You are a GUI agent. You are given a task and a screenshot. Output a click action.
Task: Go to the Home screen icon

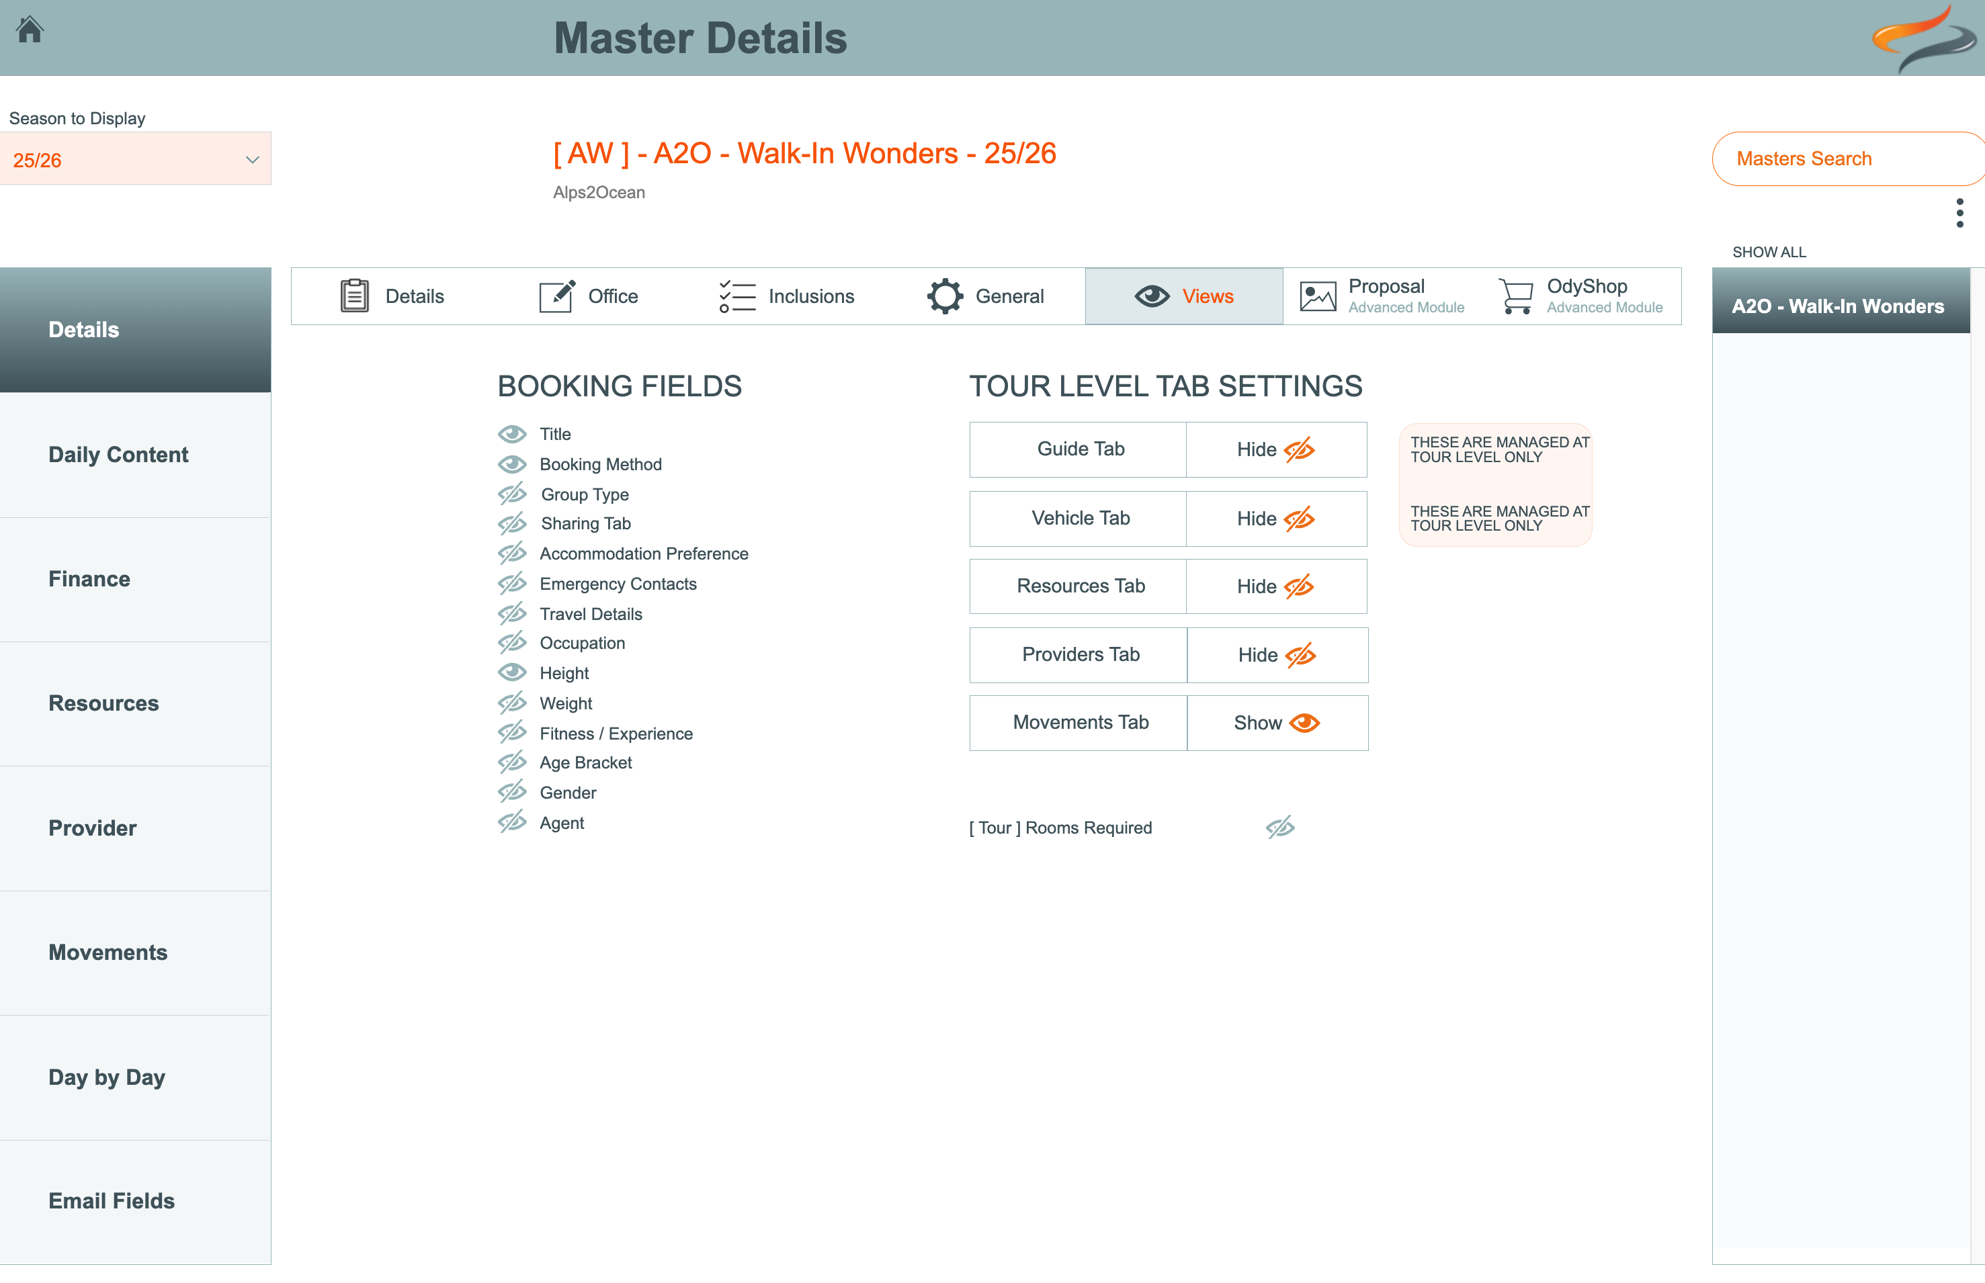point(30,30)
